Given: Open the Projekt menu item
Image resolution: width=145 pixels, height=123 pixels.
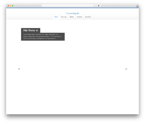Looking at the screenshot, I should pos(79,17).
